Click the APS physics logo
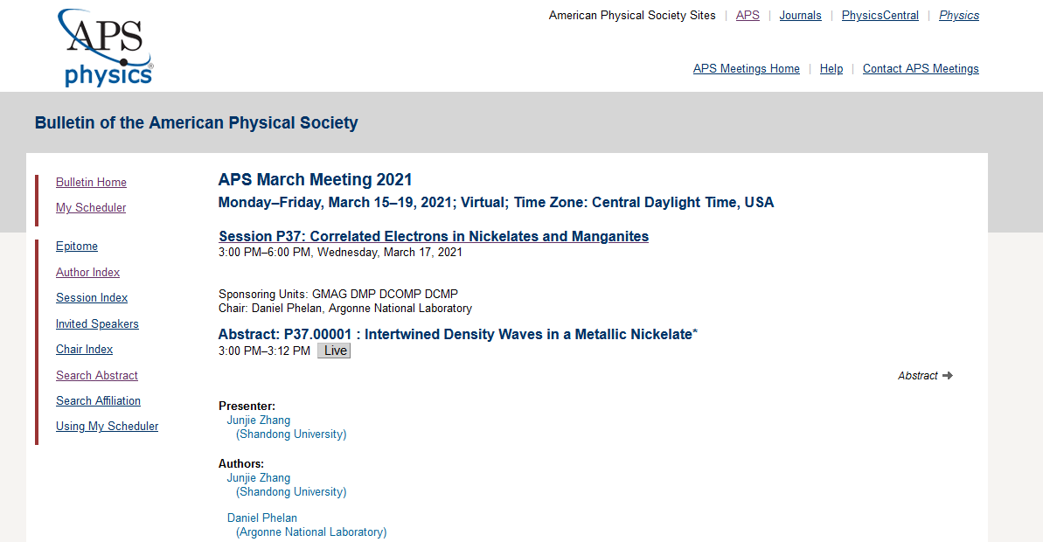 click(106, 48)
